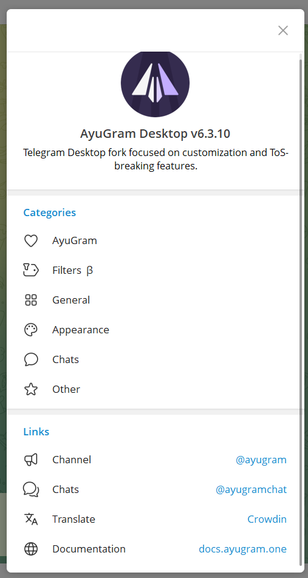This screenshot has height=578, width=308.
Task: Click the Documentation globe icon
Action: [31, 549]
